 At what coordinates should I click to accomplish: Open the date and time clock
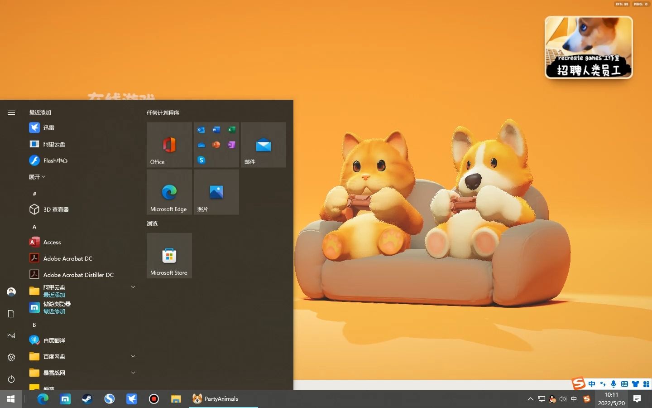(611, 399)
